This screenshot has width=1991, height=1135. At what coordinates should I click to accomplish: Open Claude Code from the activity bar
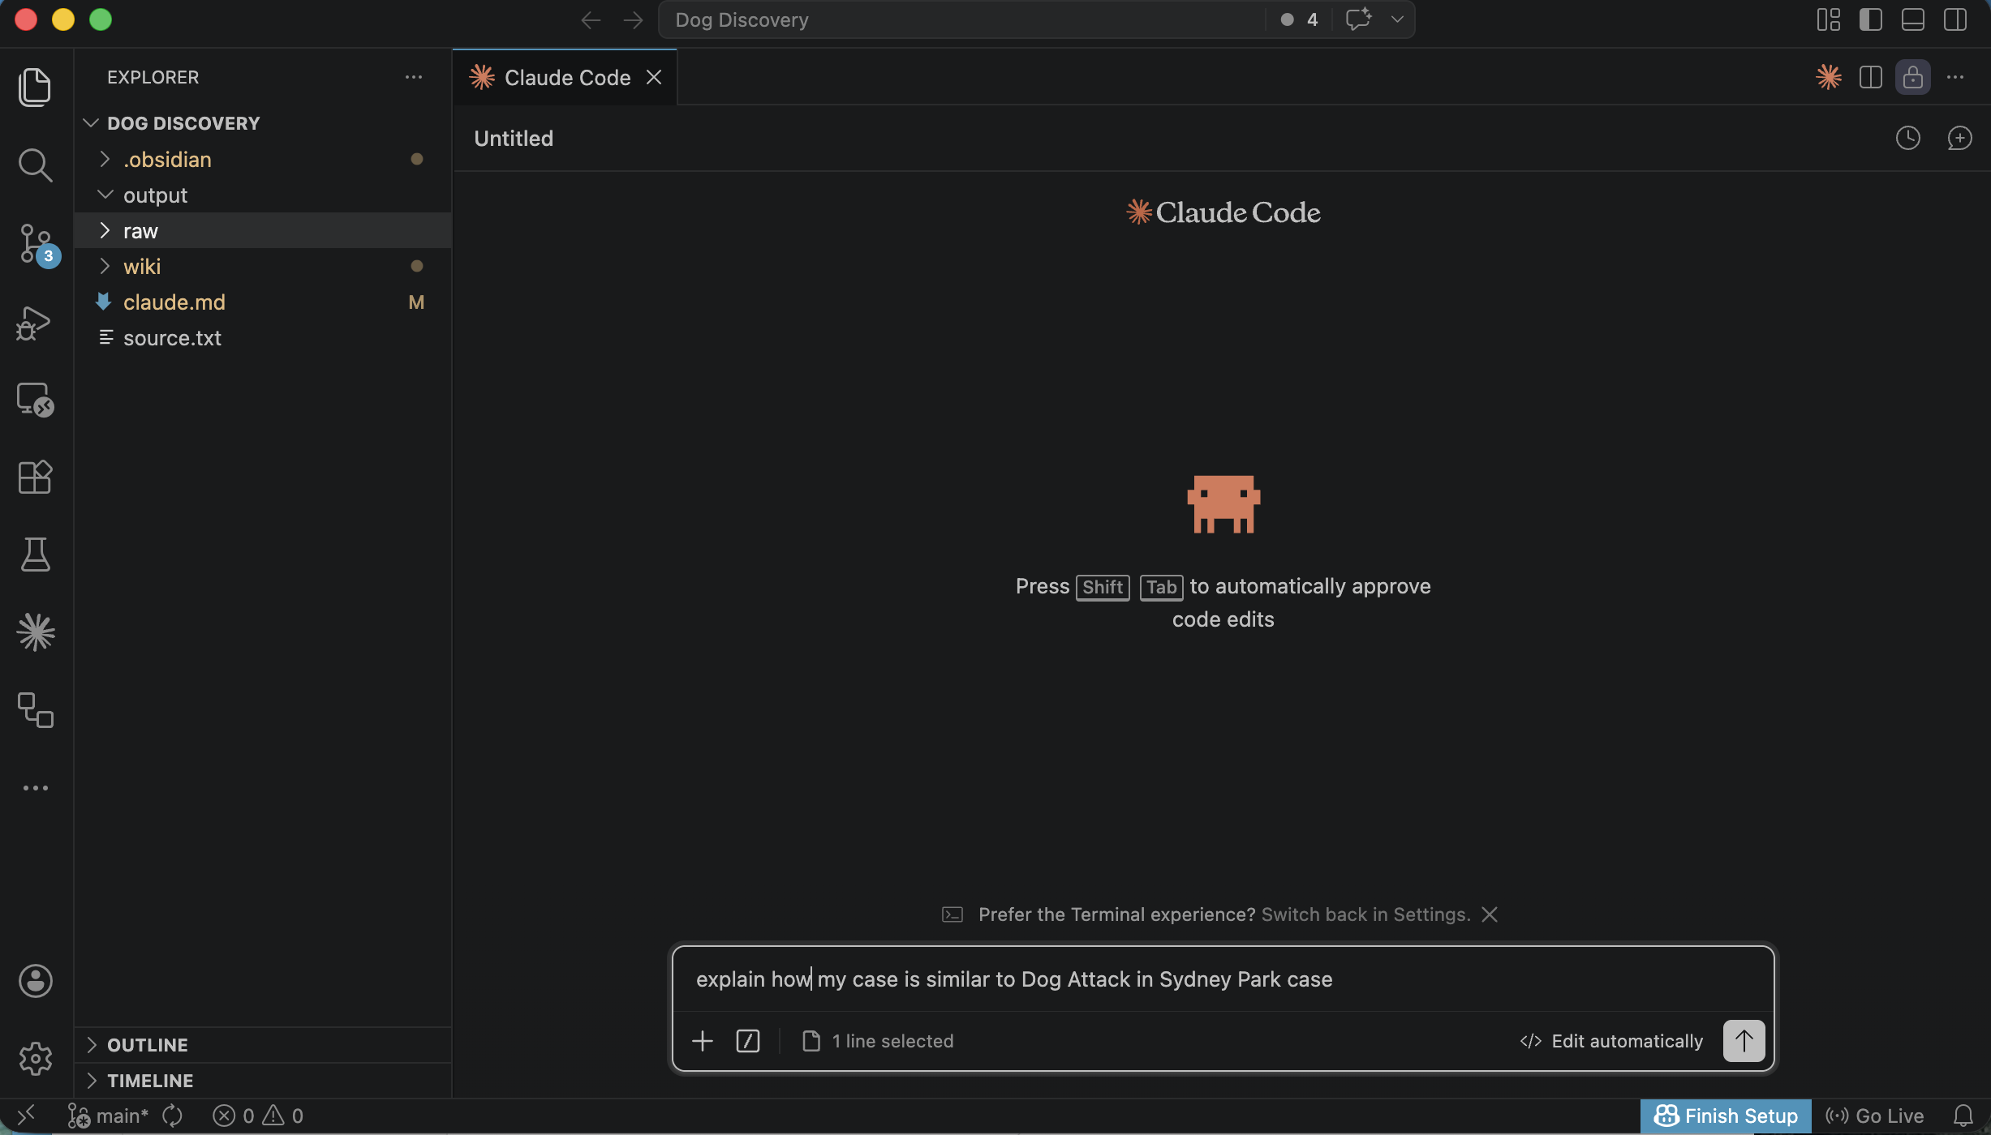(35, 632)
